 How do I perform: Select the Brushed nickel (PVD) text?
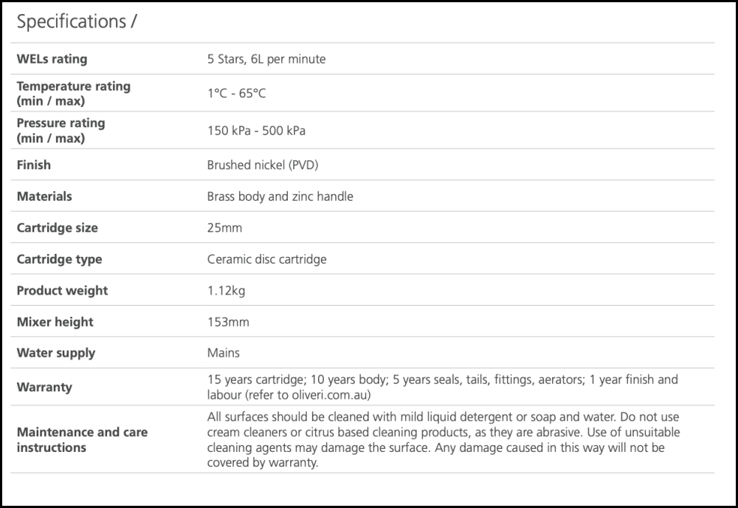tap(262, 165)
